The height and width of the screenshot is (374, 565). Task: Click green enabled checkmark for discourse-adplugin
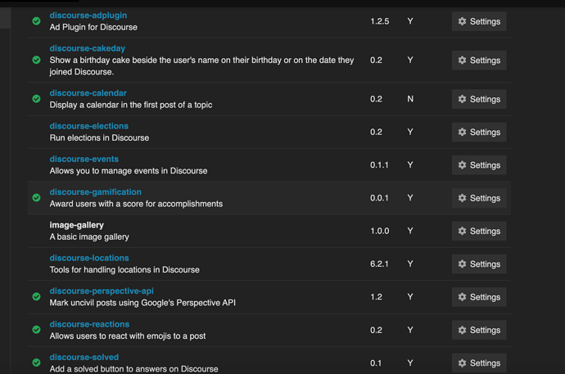point(36,21)
